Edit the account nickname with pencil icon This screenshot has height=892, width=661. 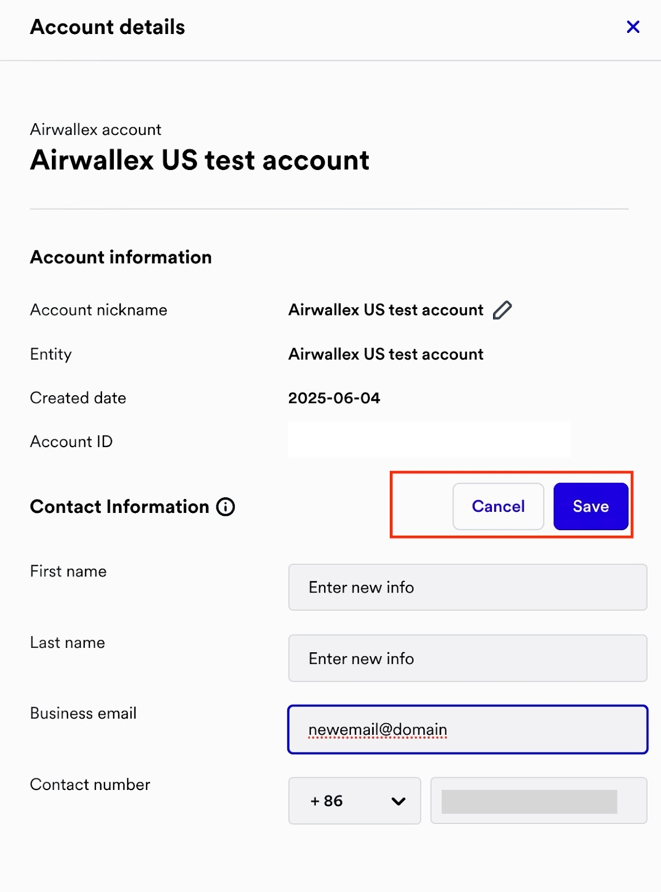(502, 310)
